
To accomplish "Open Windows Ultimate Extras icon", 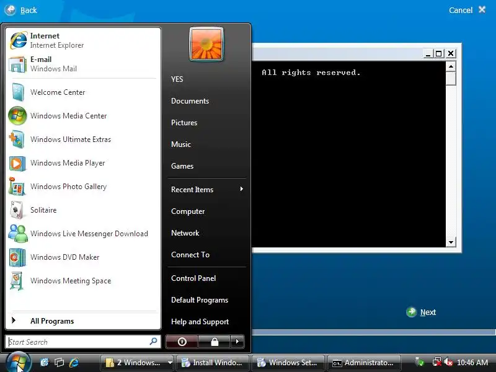I will [x=17, y=139].
